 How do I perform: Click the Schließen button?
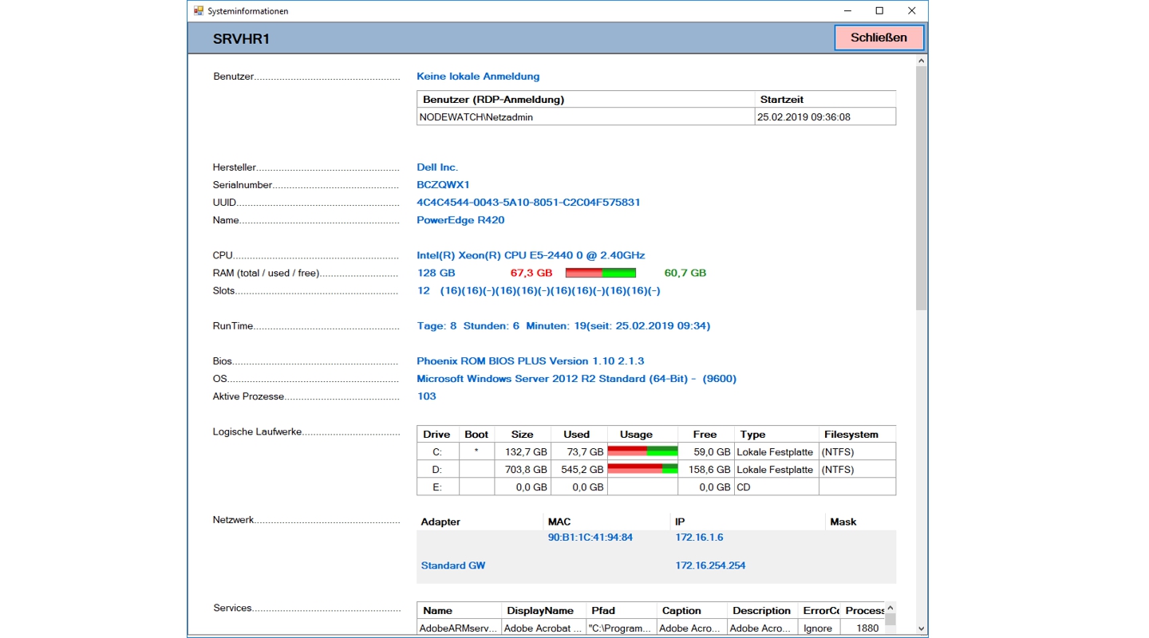879,37
